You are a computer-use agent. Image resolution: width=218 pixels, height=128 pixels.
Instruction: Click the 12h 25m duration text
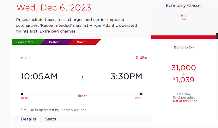point(140,58)
